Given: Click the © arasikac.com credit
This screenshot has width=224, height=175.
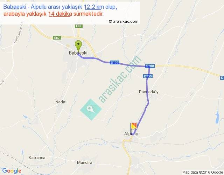Looking at the screenshot, I should [x=124, y=21].
